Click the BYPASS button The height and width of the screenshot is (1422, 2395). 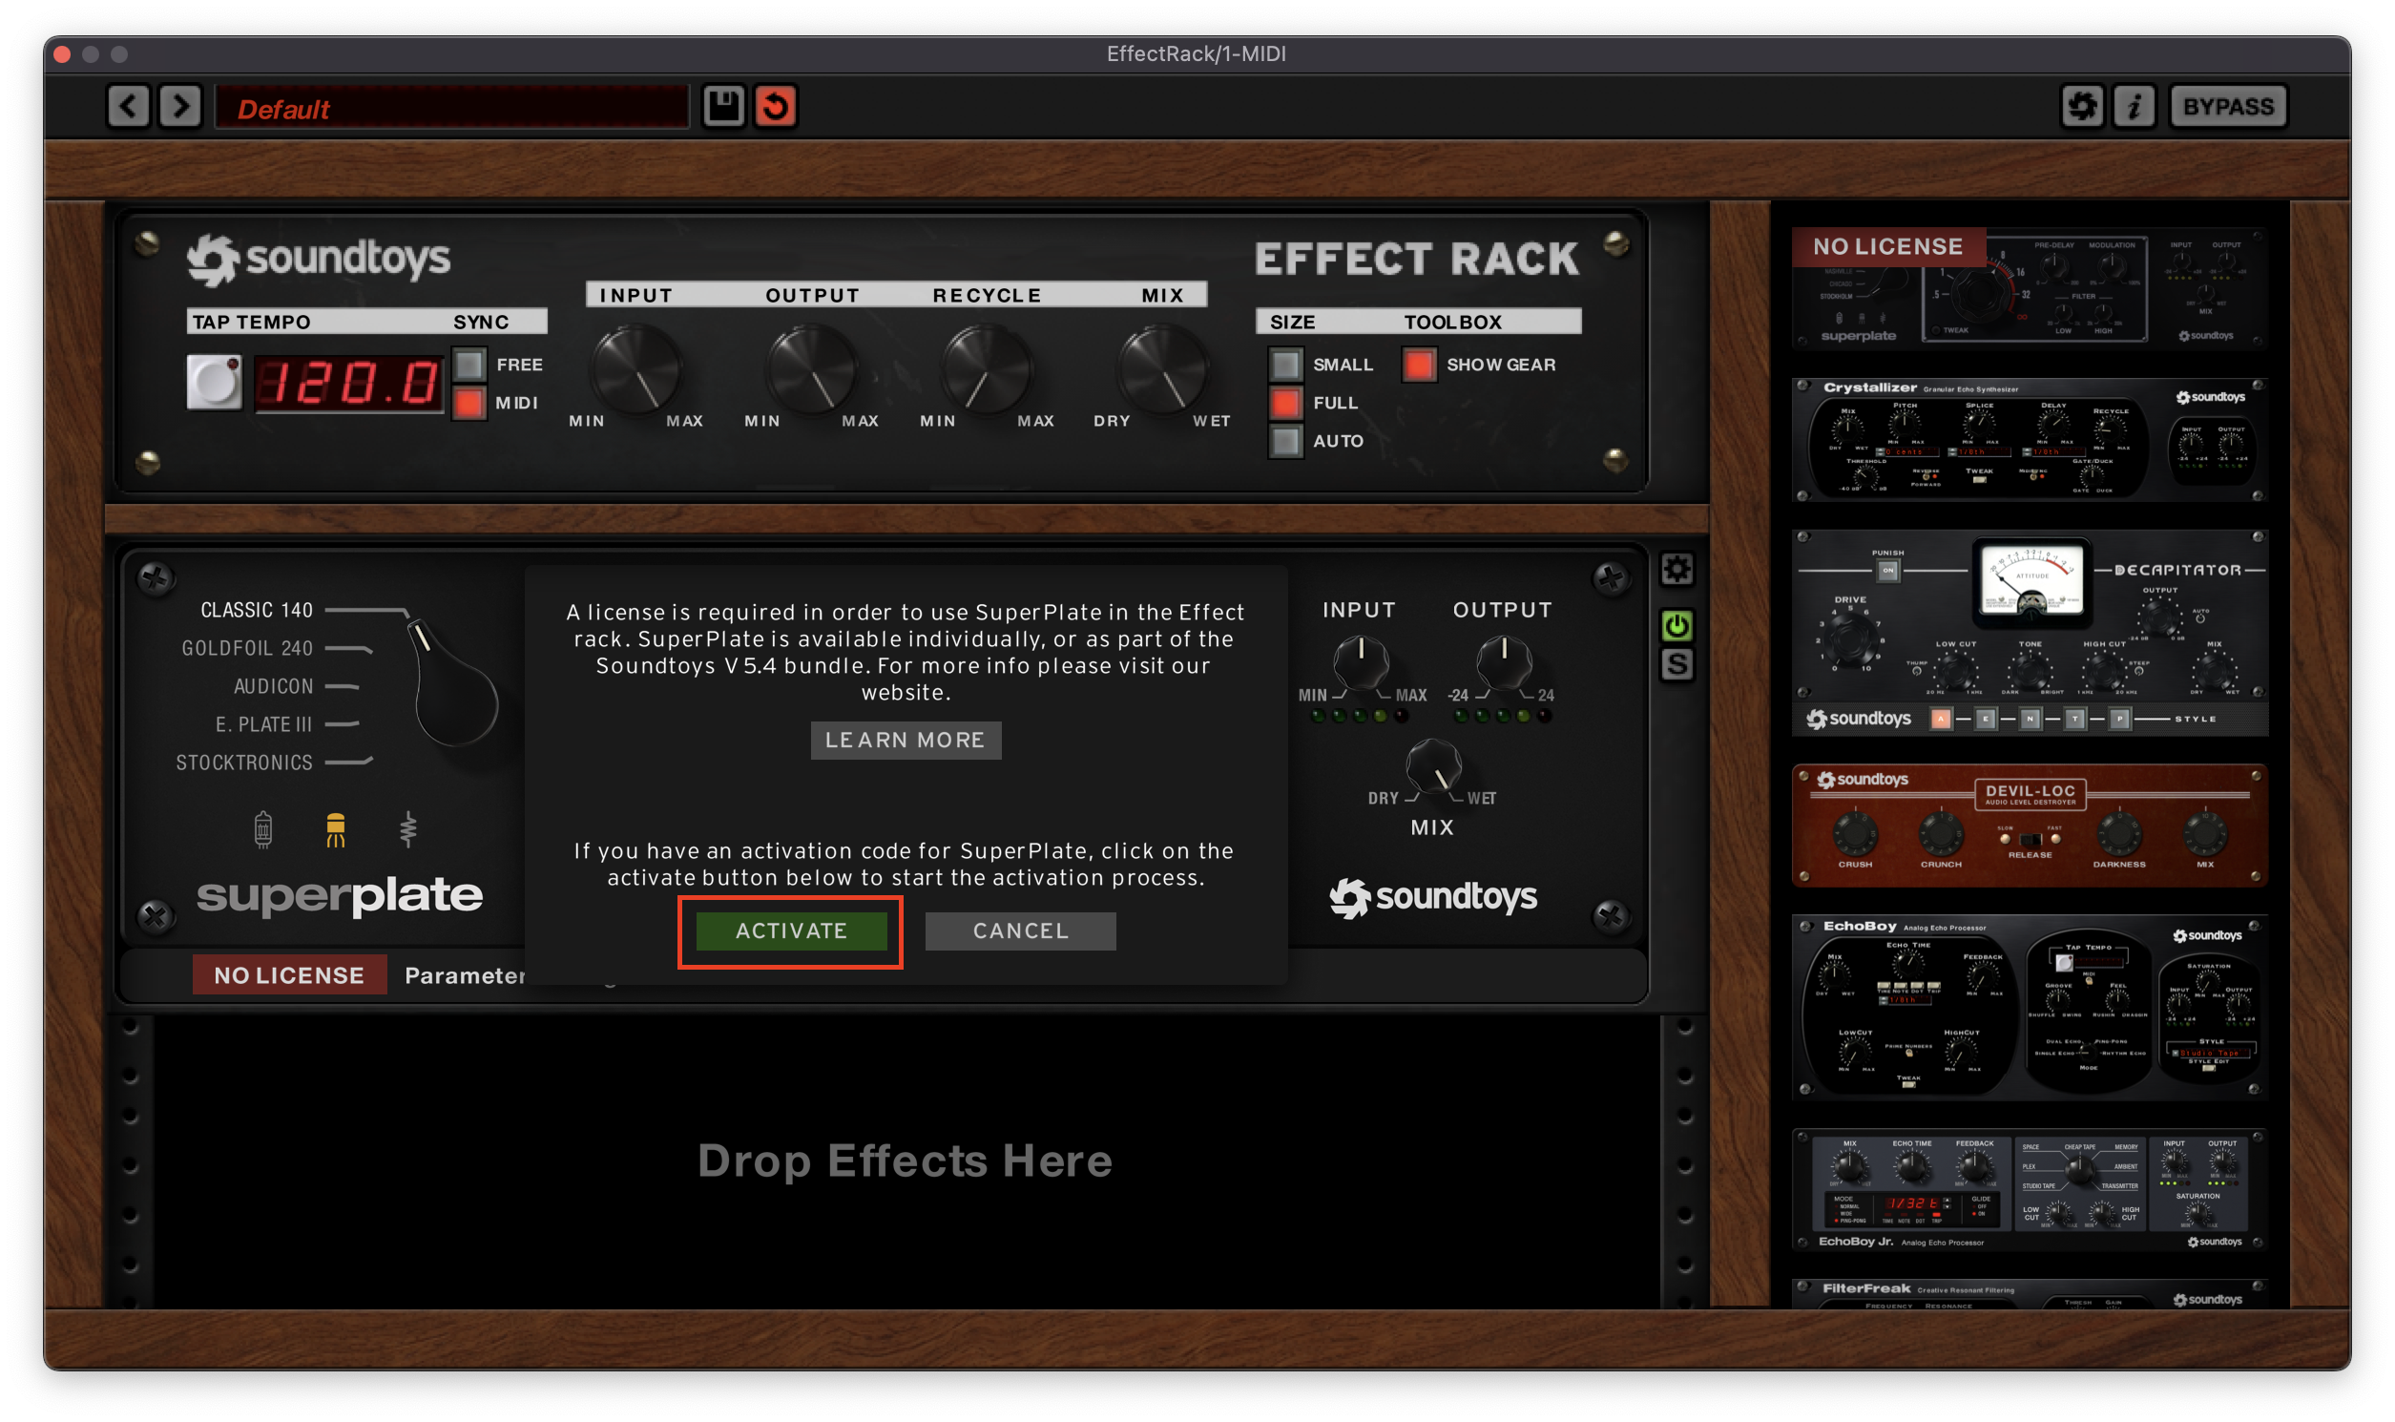tap(2228, 106)
